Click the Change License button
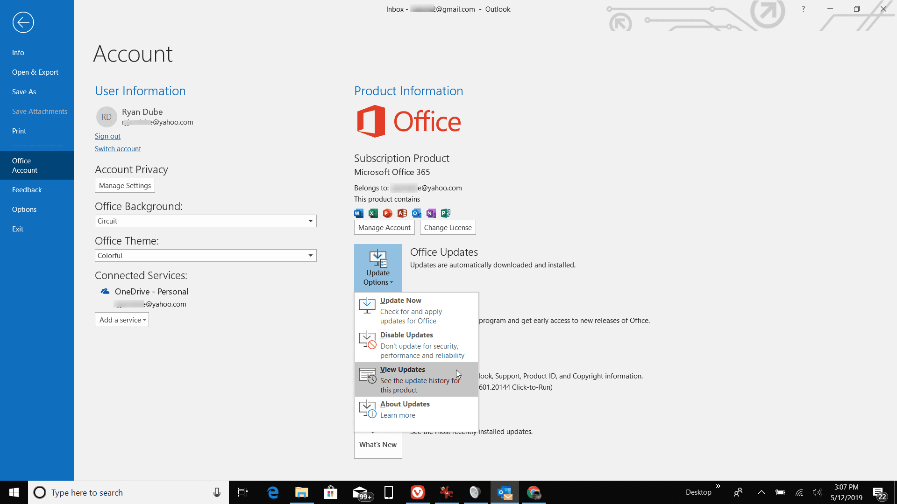Screen dimensions: 897x504 pyautogui.click(x=448, y=227)
